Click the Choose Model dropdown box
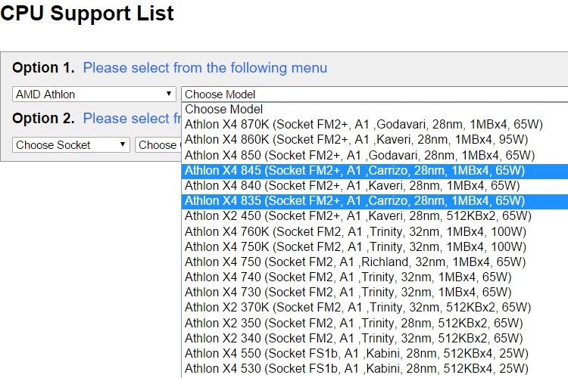568x378 pixels. 375,94
